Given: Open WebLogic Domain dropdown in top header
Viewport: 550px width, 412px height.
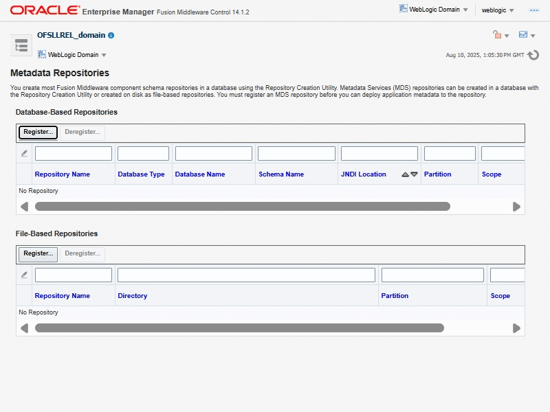Looking at the screenshot, I should [434, 10].
